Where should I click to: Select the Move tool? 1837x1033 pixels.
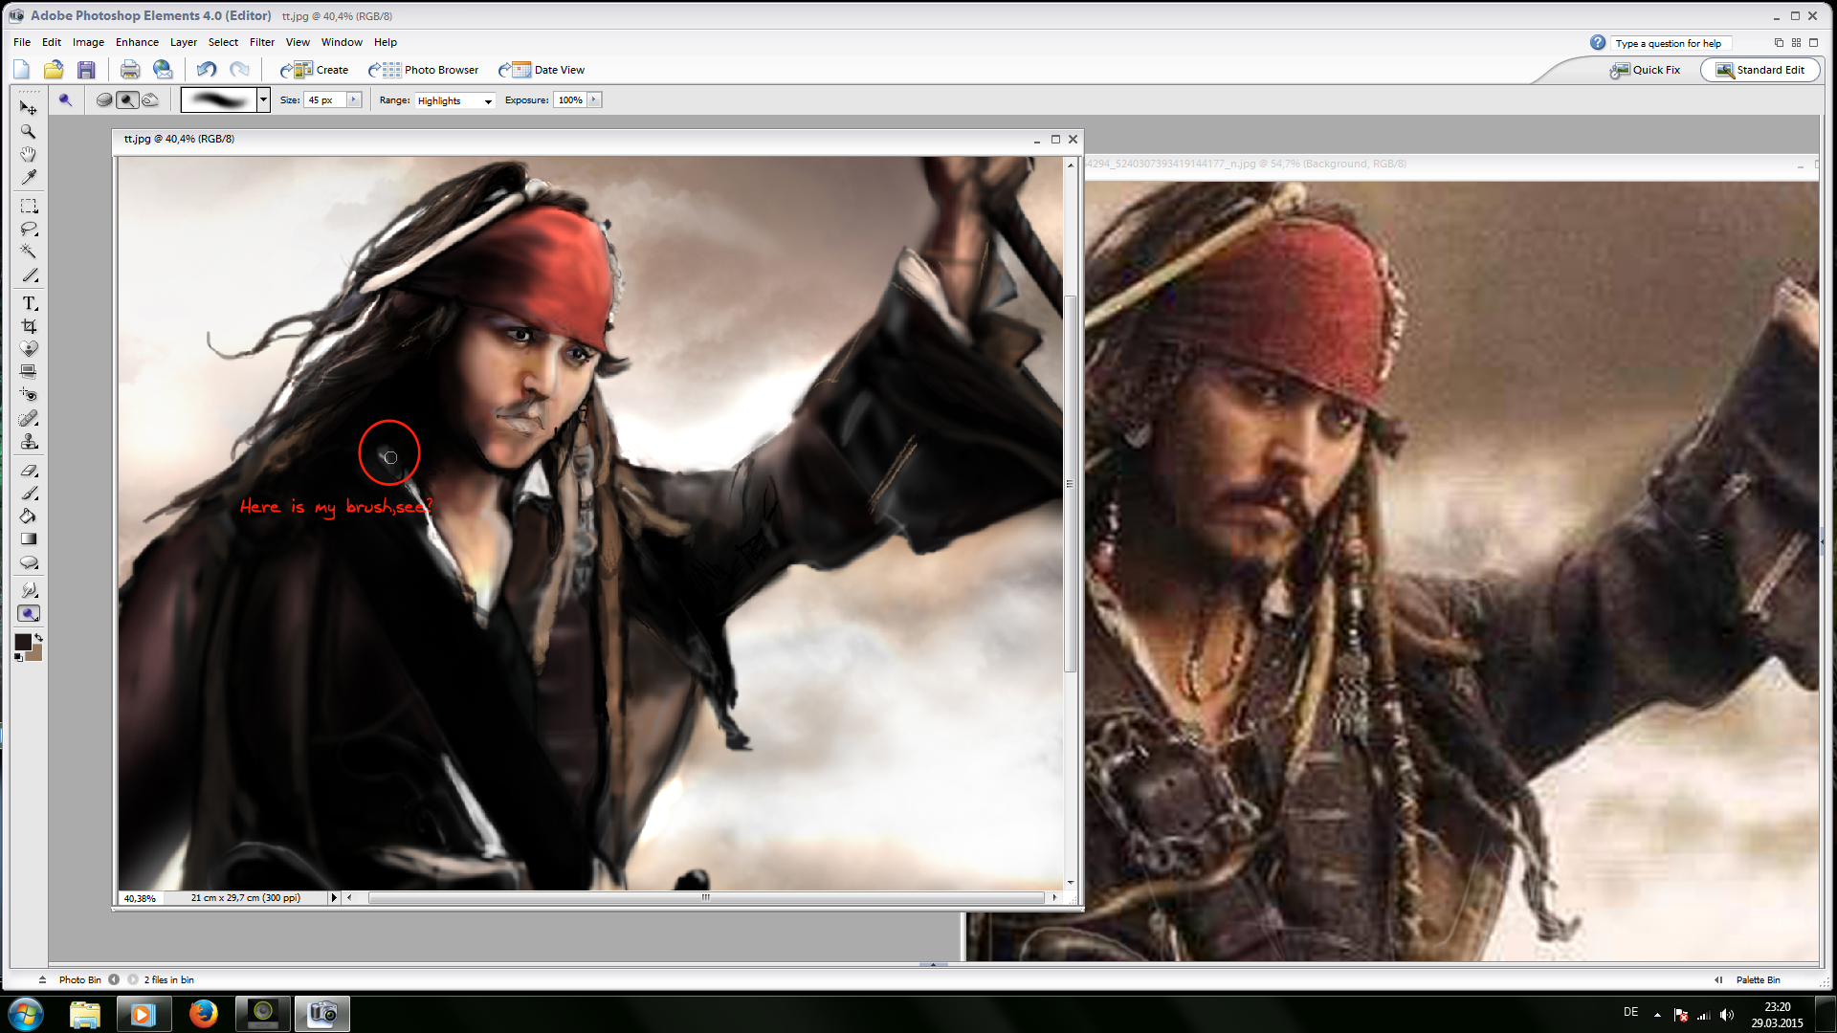pyautogui.click(x=29, y=108)
